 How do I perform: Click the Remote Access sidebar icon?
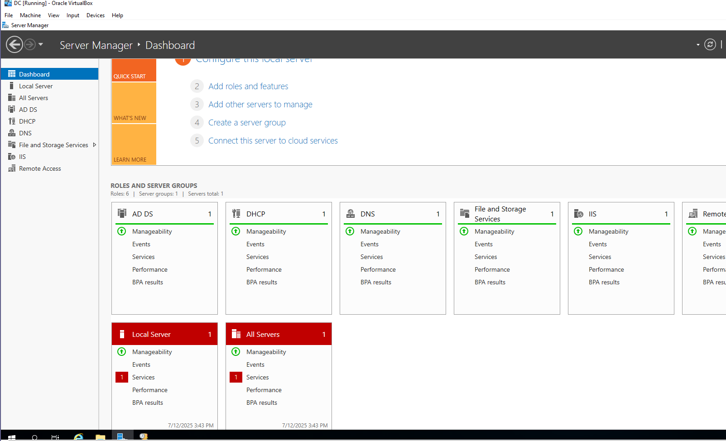point(12,168)
